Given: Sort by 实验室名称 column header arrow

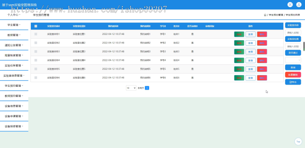Looking at the screenshot, I should point(59,26).
